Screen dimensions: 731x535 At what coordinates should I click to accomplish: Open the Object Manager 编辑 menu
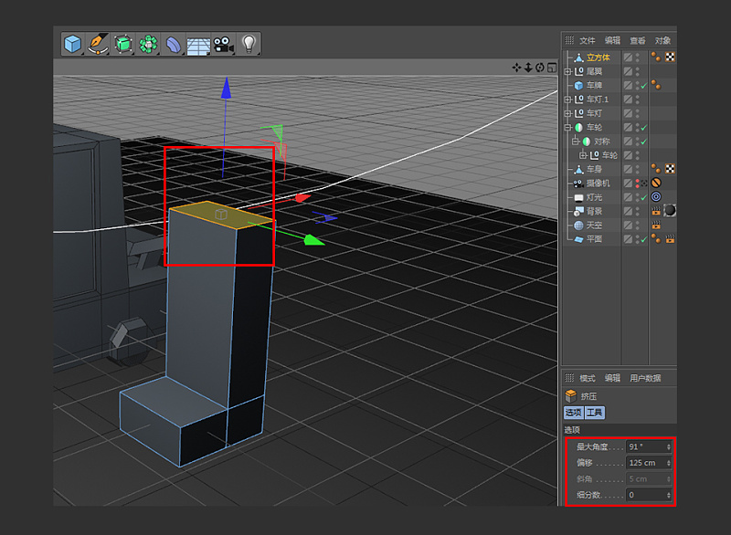tap(612, 40)
